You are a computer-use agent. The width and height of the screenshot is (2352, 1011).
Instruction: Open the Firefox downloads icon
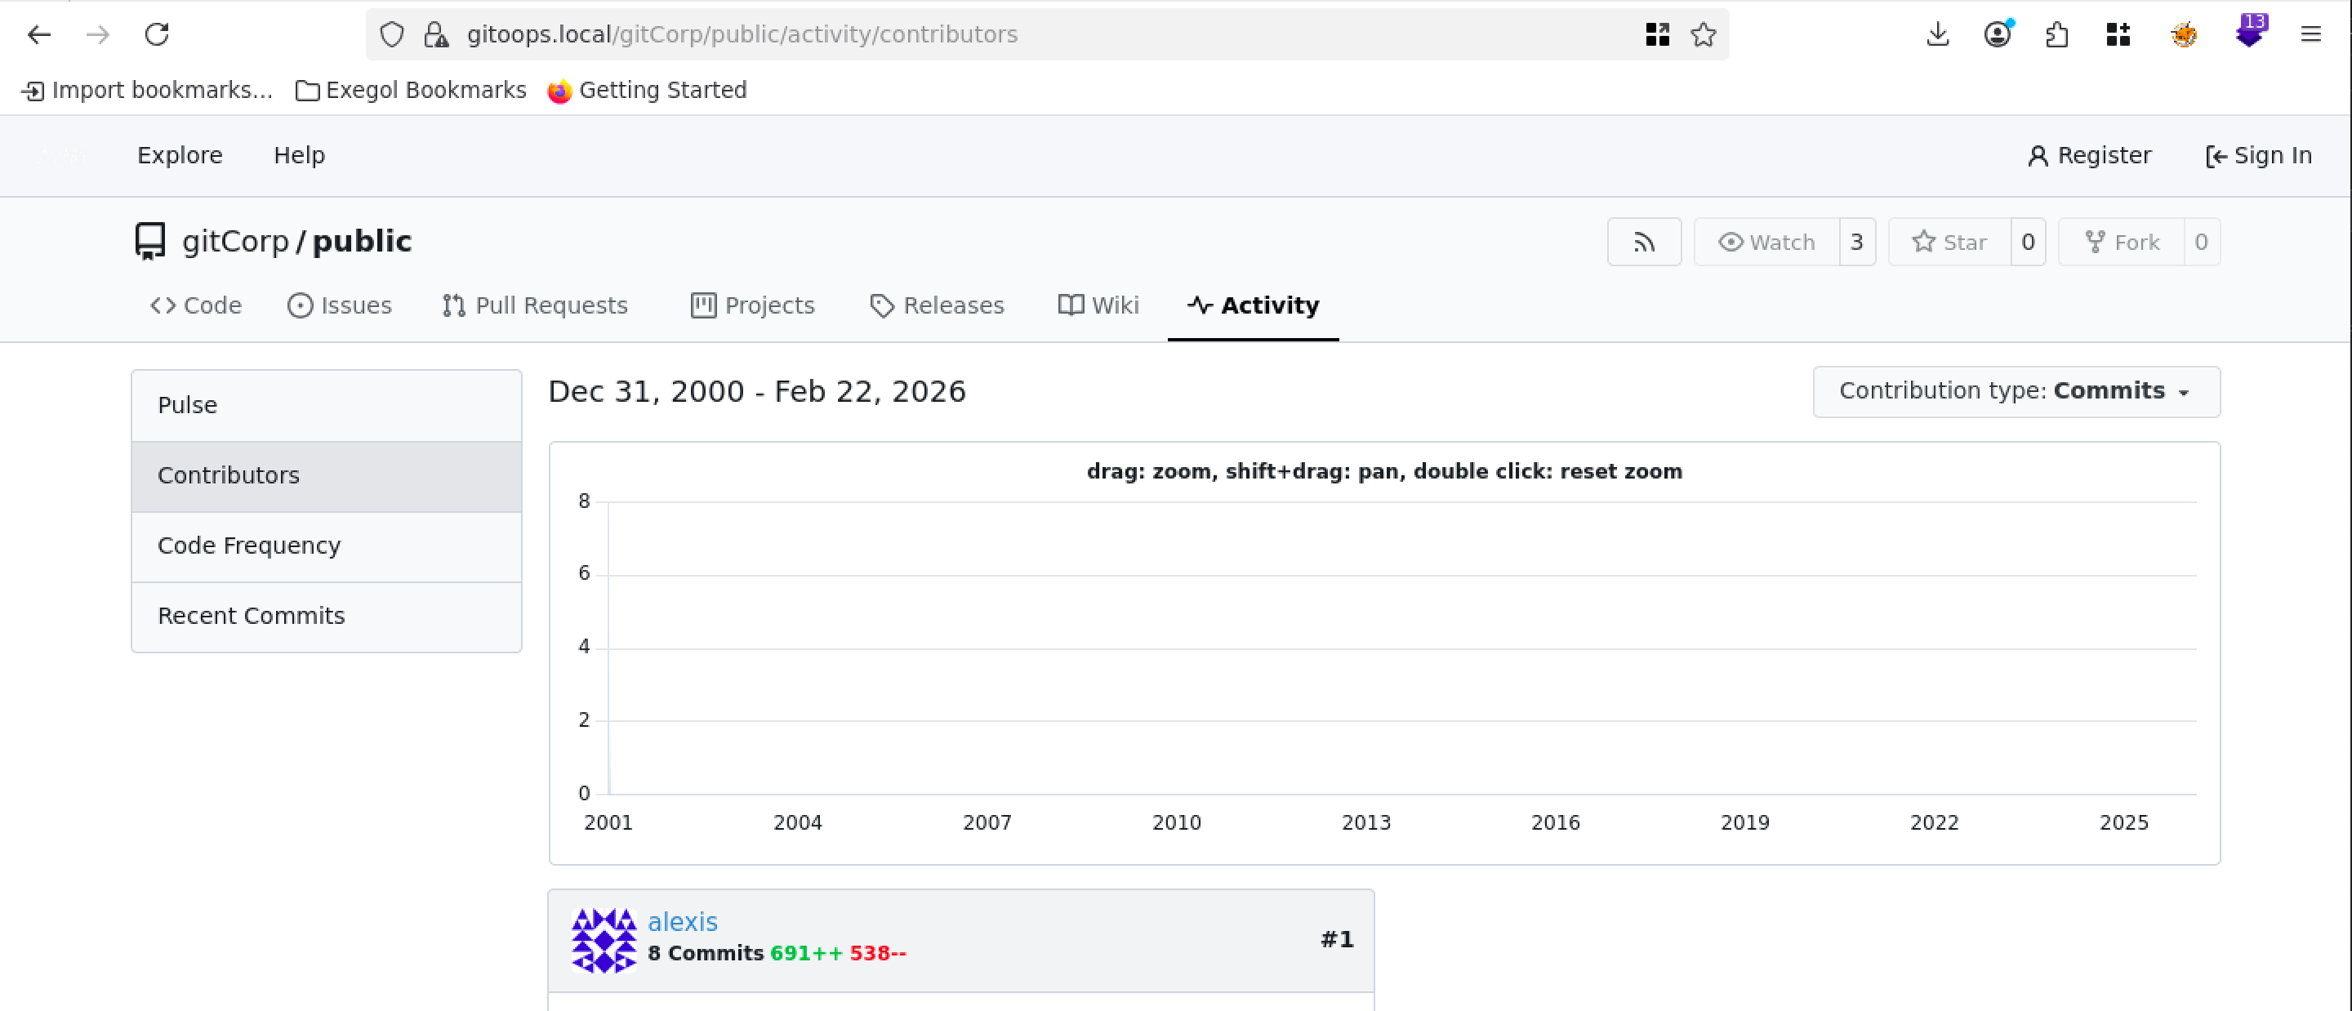[1937, 34]
